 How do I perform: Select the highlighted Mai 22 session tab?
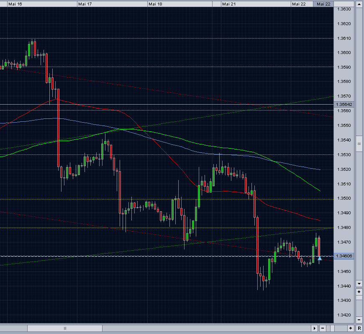pyautogui.click(x=323, y=4)
